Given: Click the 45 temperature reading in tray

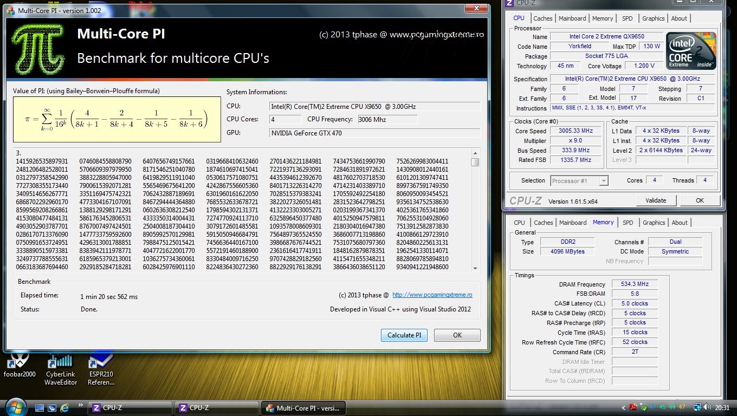Looking at the screenshot, I should point(662,407).
